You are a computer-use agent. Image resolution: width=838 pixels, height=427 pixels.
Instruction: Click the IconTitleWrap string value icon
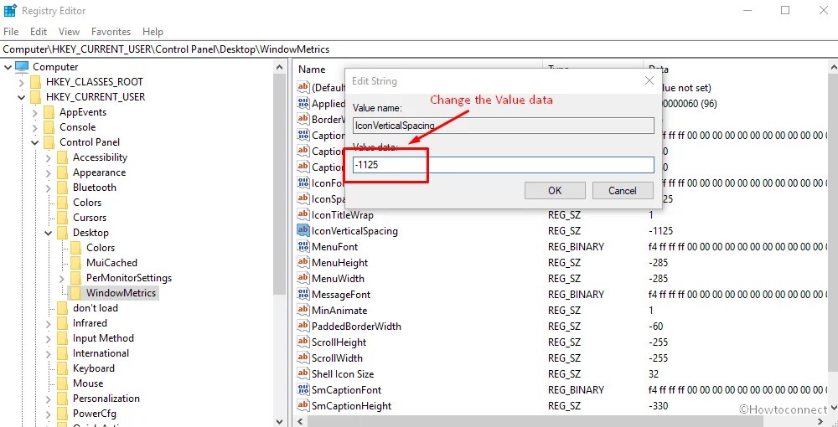point(303,215)
